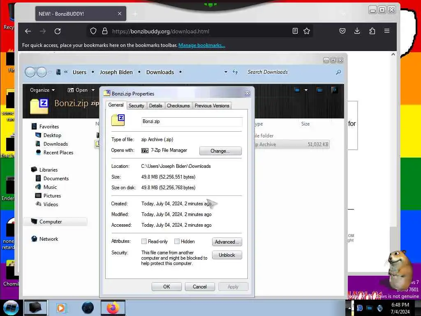Change Explorer view mode icon
Viewport: 421px width, 316px height.
(x=297, y=90)
